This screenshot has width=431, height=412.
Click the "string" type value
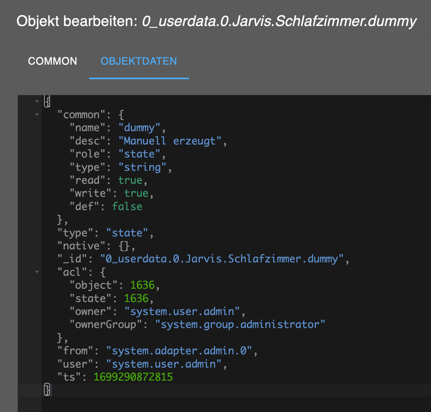pyautogui.click(x=142, y=167)
